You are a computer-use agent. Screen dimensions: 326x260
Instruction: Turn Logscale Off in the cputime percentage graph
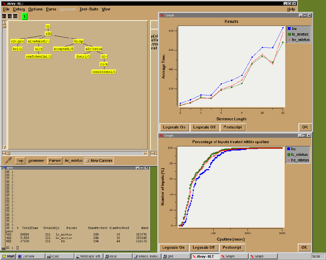click(x=203, y=248)
